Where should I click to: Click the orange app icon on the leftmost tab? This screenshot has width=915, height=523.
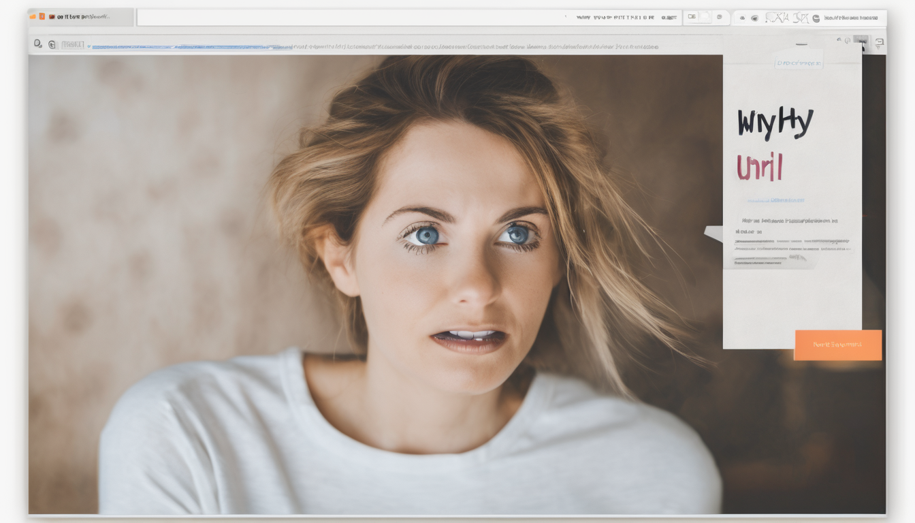(x=31, y=16)
